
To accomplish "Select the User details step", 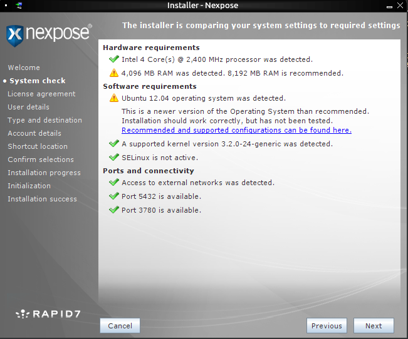I will click(28, 107).
